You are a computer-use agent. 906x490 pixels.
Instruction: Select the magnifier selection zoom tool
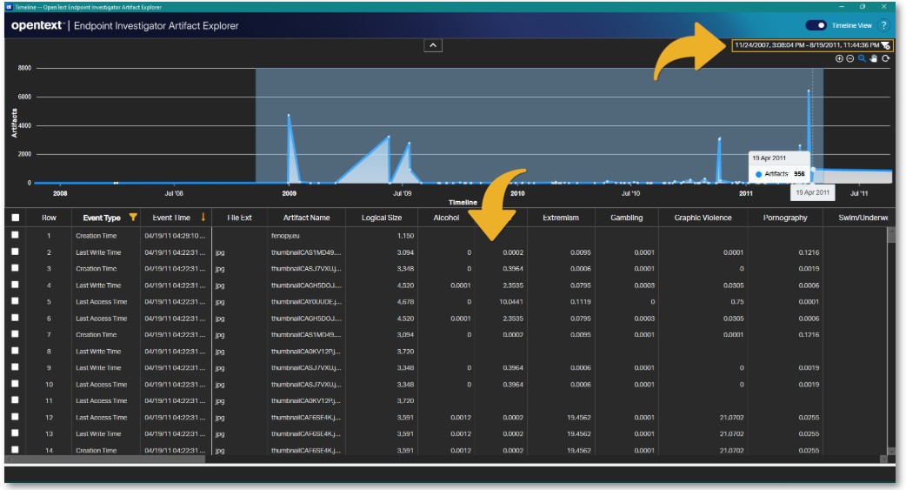[862, 58]
